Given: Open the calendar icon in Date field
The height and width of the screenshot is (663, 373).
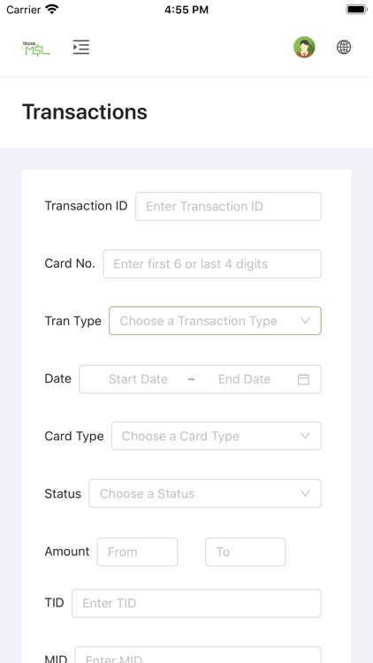Looking at the screenshot, I should (303, 379).
